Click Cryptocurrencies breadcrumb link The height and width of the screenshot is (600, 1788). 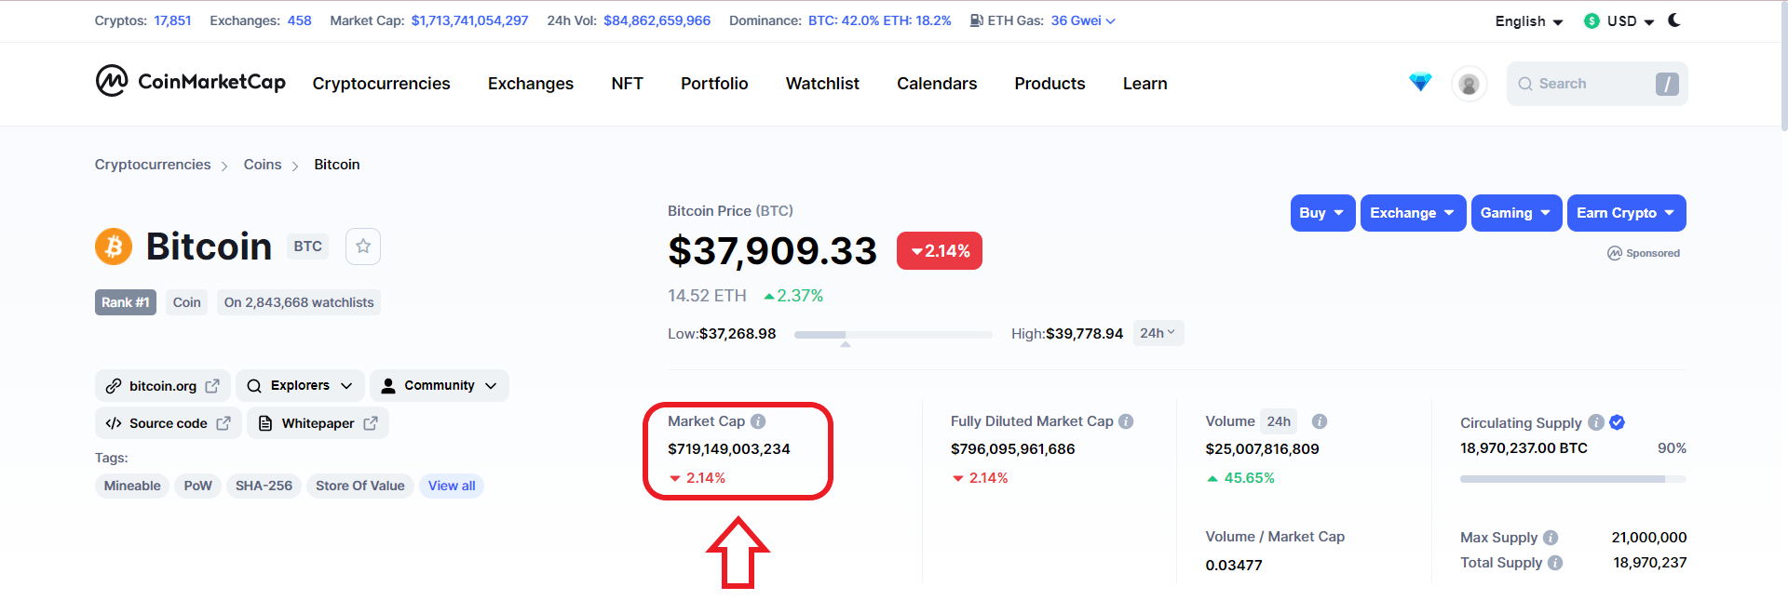click(x=153, y=165)
